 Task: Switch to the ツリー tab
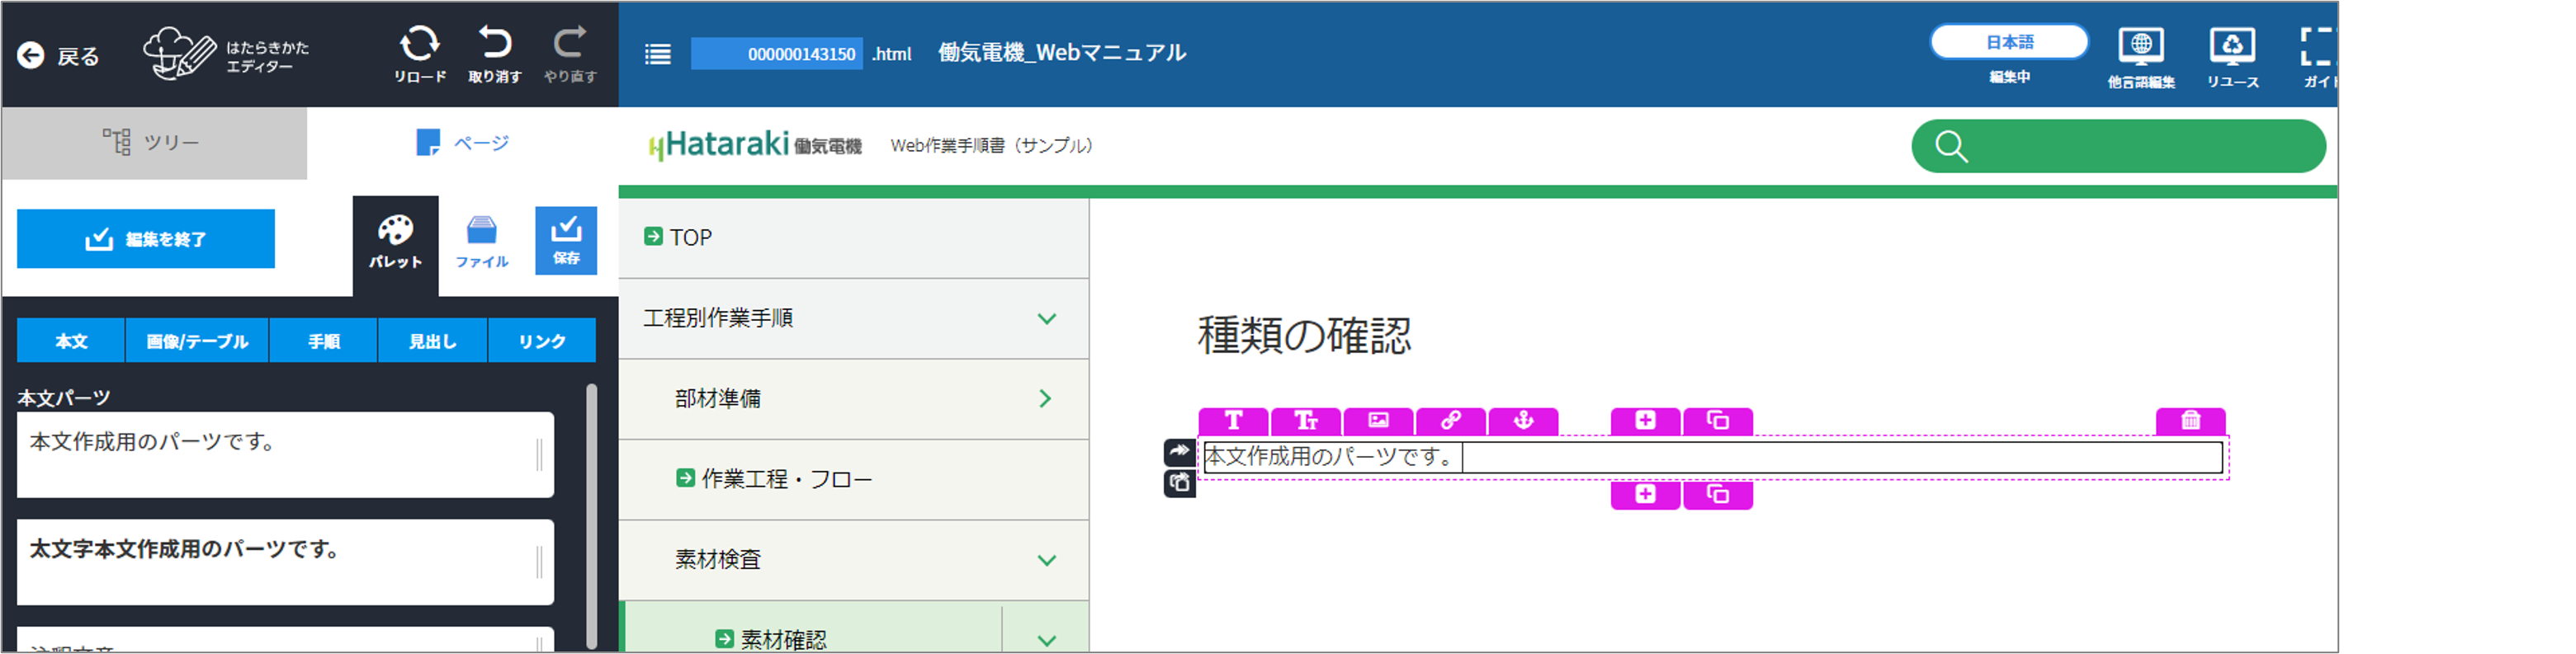coord(154,143)
